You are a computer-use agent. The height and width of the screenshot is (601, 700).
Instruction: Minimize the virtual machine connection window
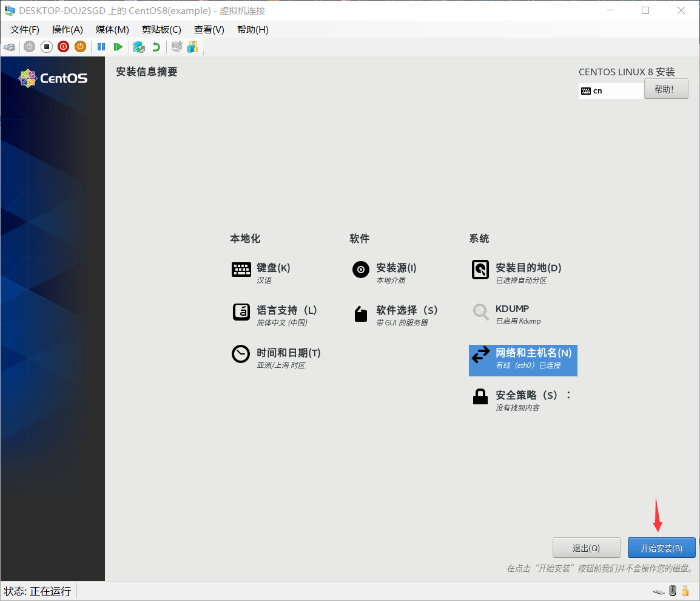tap(610, 10)
